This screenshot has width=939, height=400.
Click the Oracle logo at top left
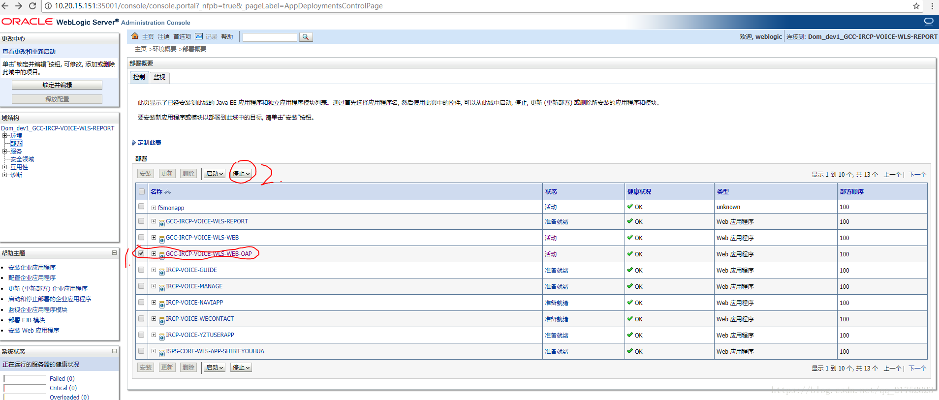tap(27, 22)
